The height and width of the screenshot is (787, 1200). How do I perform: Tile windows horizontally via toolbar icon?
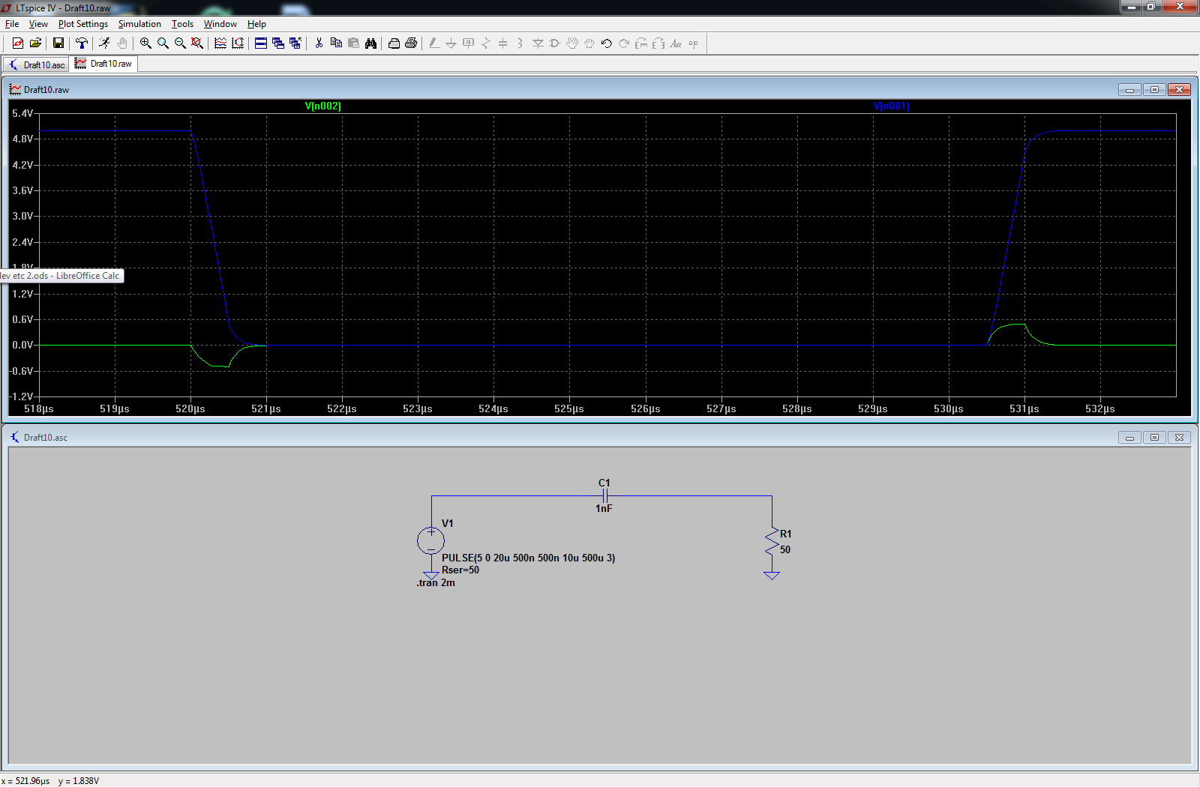pos(261,43)
